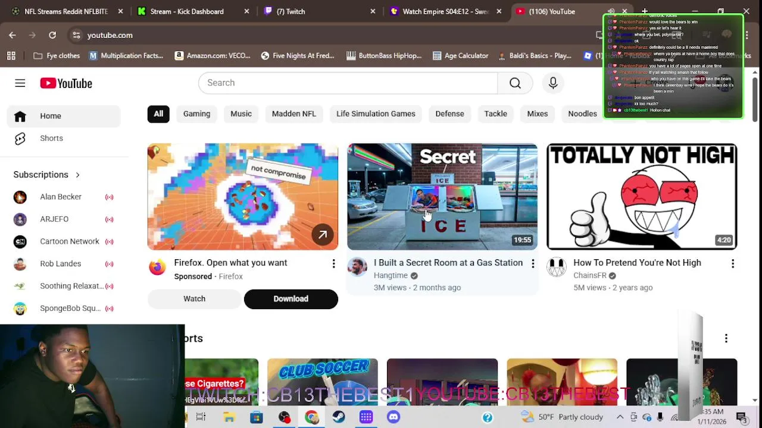Start voice search with the microphone icon
The image size is (762, 428).
[553, 83]
